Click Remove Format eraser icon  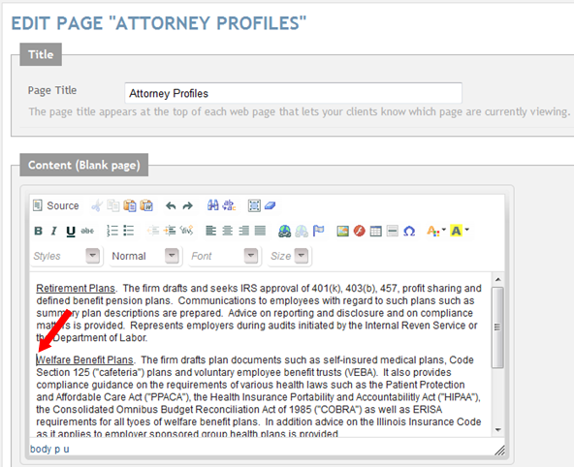point(271,205)
